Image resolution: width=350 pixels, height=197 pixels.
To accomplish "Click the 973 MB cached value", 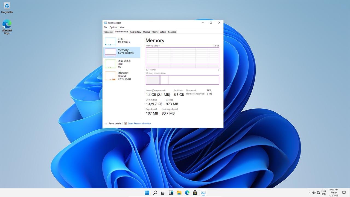I will pyautogui.click(x=172, y=104).
